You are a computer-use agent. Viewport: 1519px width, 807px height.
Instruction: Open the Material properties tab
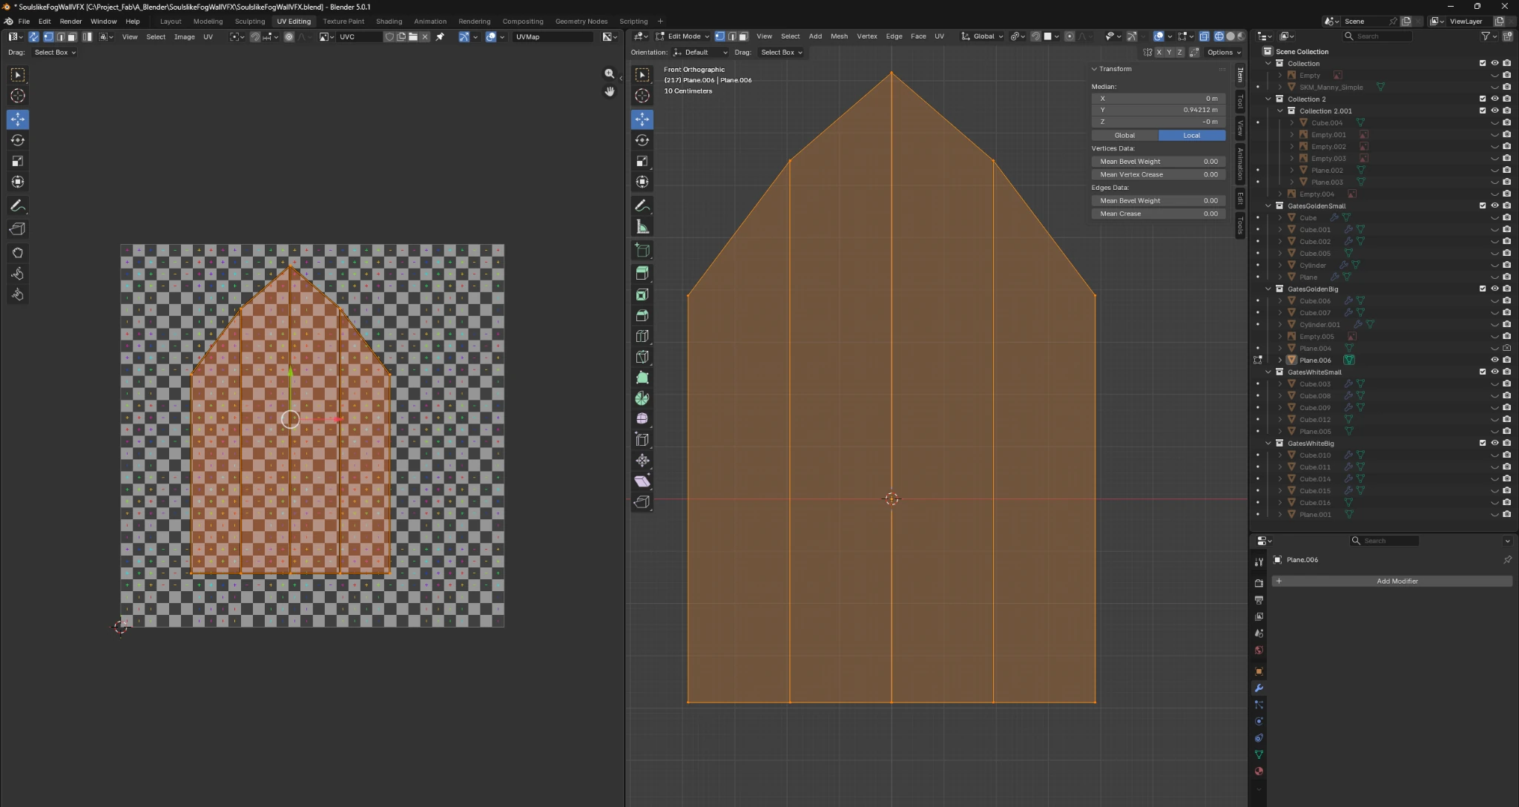pyautogui.click(x=1259, y=771)
